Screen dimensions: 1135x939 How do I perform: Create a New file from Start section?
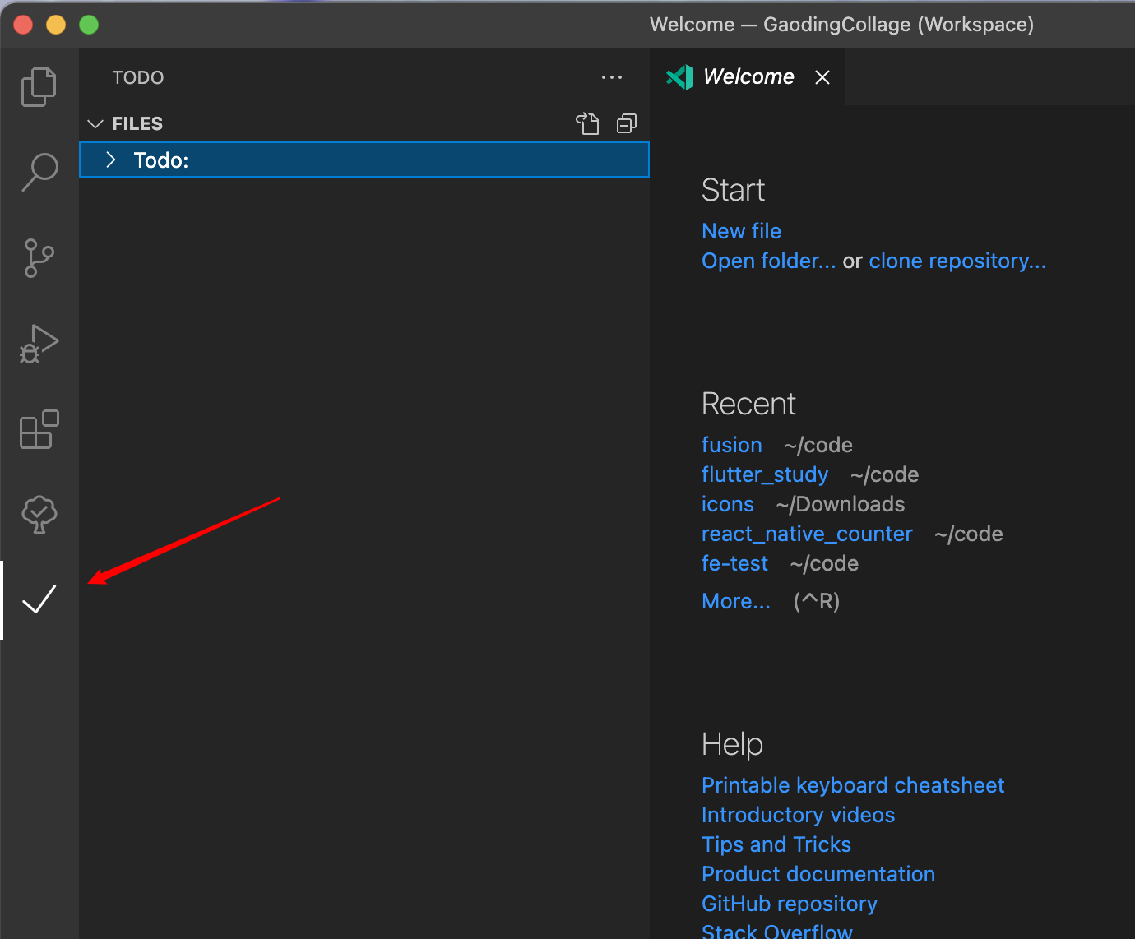[740, 231]
